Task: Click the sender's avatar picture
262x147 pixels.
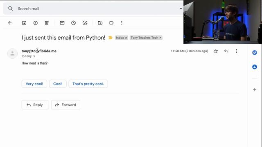Action: (12, 53)
